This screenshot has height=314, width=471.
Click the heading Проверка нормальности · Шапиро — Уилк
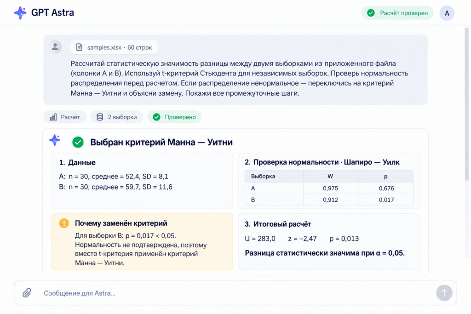click(x=322, y=162)
